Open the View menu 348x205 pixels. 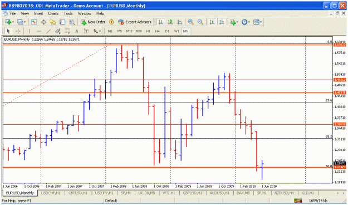25,13
